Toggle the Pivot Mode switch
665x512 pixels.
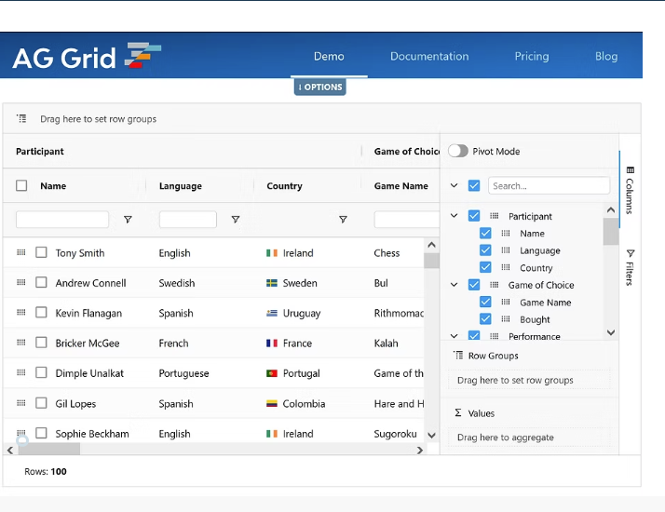[x=458, y=151]
